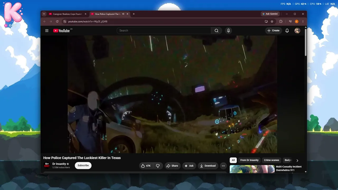Click the FPS N/A overlay readout
This screenshot has height=190, width=338.
tap(286, 4)
